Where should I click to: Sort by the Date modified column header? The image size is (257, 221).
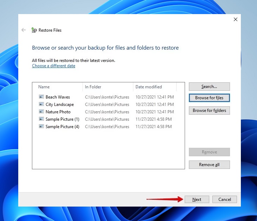(149, 87)
